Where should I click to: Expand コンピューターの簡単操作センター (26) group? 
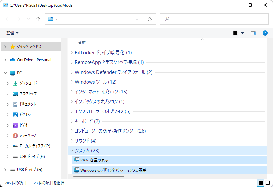72,131
